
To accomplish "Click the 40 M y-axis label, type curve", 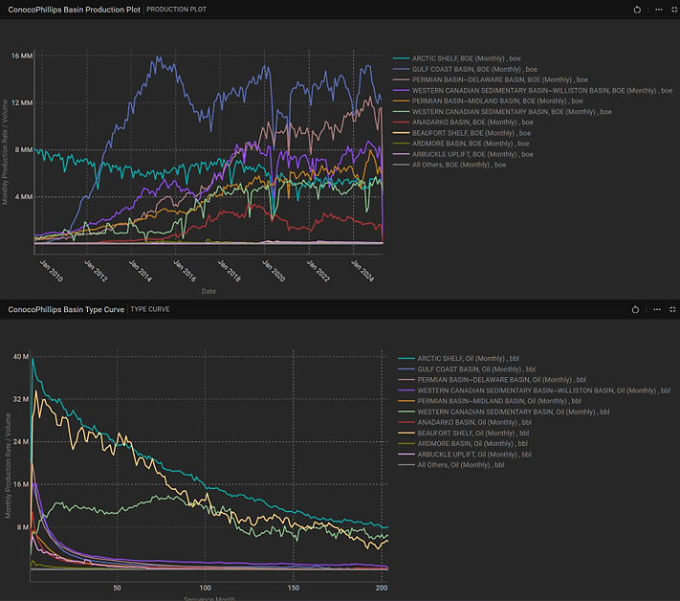I will [x=21, y=357].
